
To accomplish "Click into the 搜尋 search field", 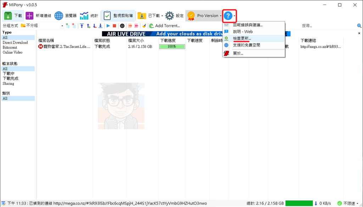I will (328, 26).
